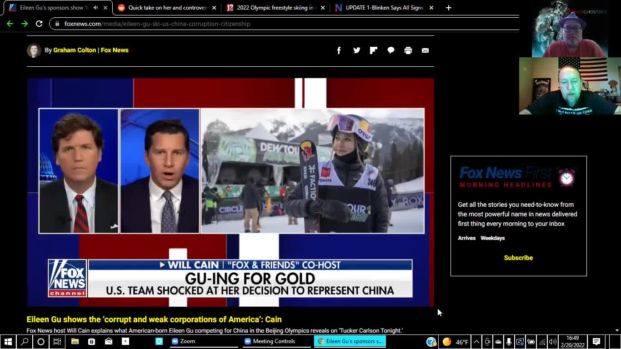Go back with the browser back arrow
The image size is (621, 349).
[x=10, y=24]
